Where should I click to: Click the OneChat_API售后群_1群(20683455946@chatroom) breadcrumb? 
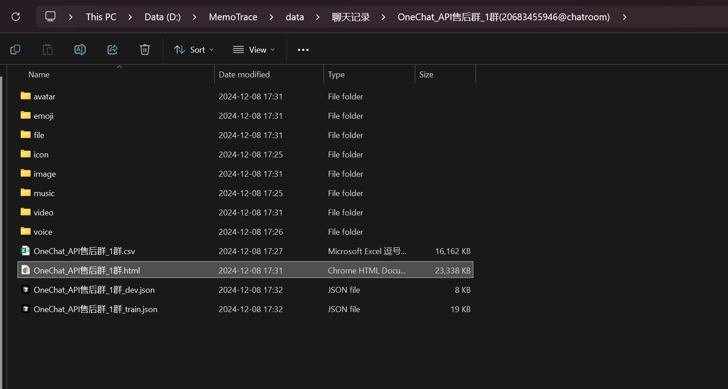click(x=503, y=17)
